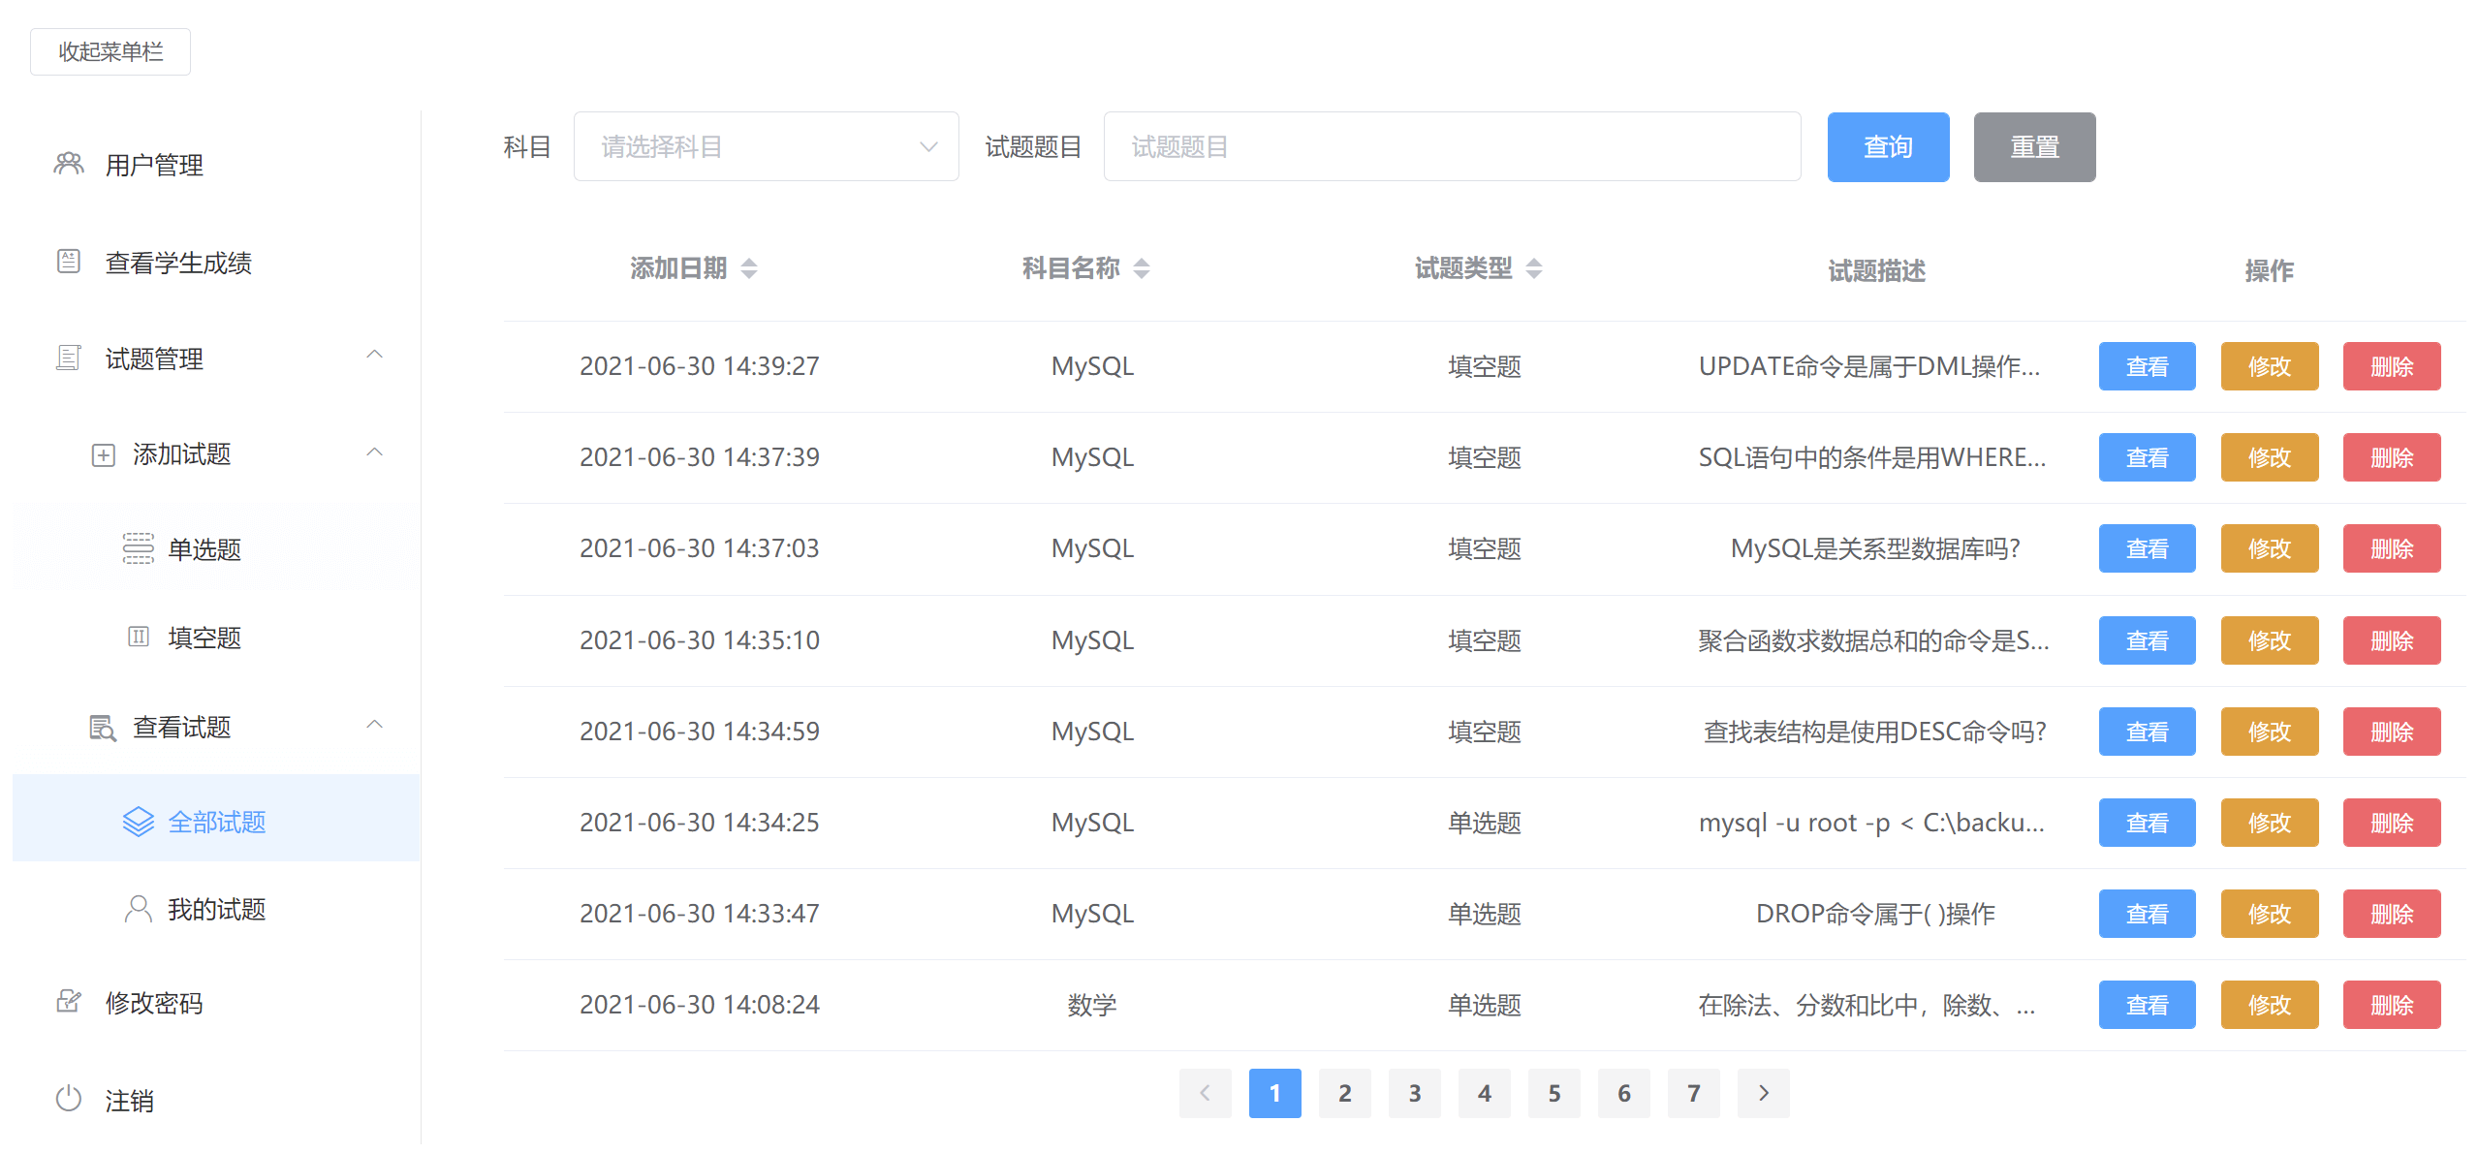The width and height of the screenshot is (2479, 1153).
Task: Sort by 科目名称 using sort arrows
Action: (x=1142, y=268)
